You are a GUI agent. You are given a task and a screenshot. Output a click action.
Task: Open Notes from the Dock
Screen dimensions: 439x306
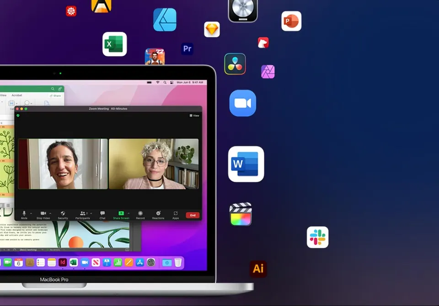coord(52,262)
